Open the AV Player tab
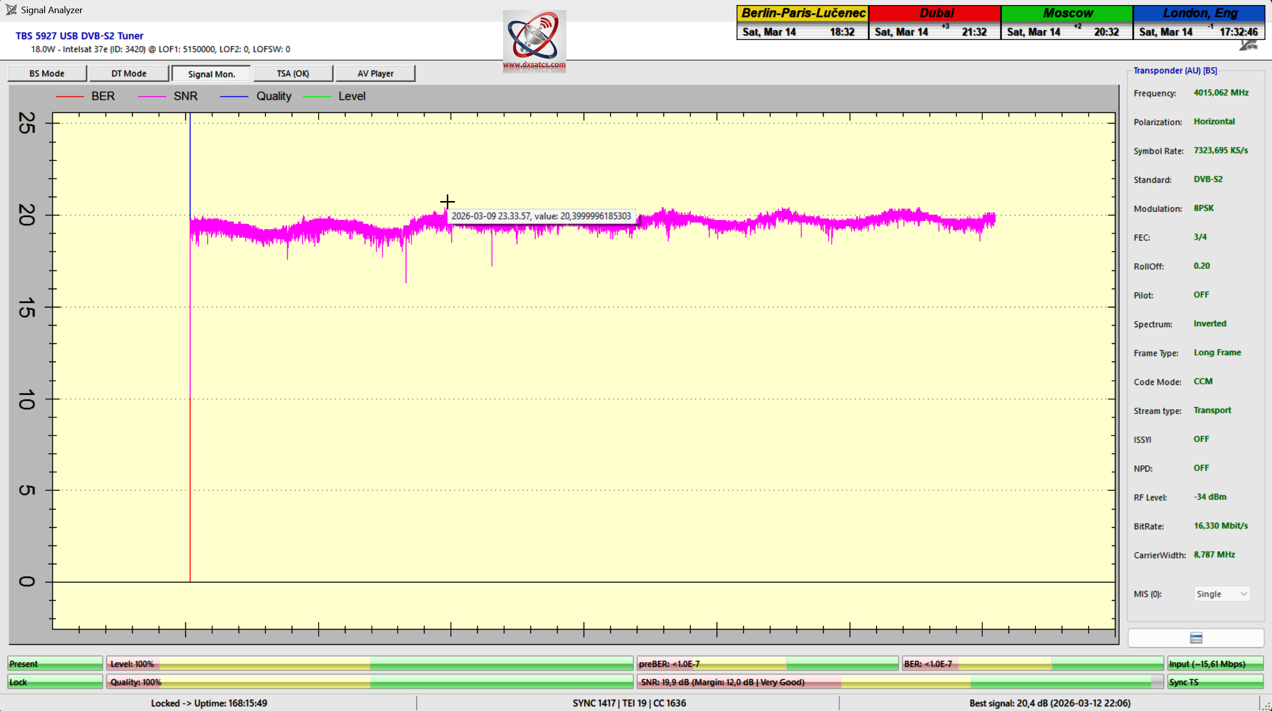This screenshot has width=1272, height=711. [x=375, y=73]
